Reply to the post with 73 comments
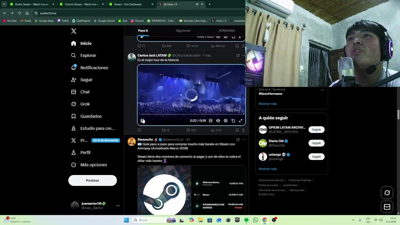The height and width of the screenshot is (225, 400). pyautogui.click(x=142, y=46)
